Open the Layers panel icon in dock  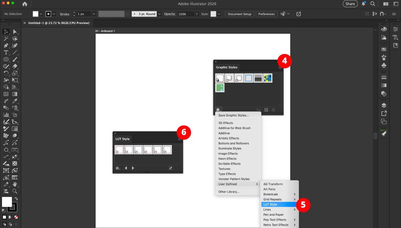pyautogui.click(x=384, y=105)
